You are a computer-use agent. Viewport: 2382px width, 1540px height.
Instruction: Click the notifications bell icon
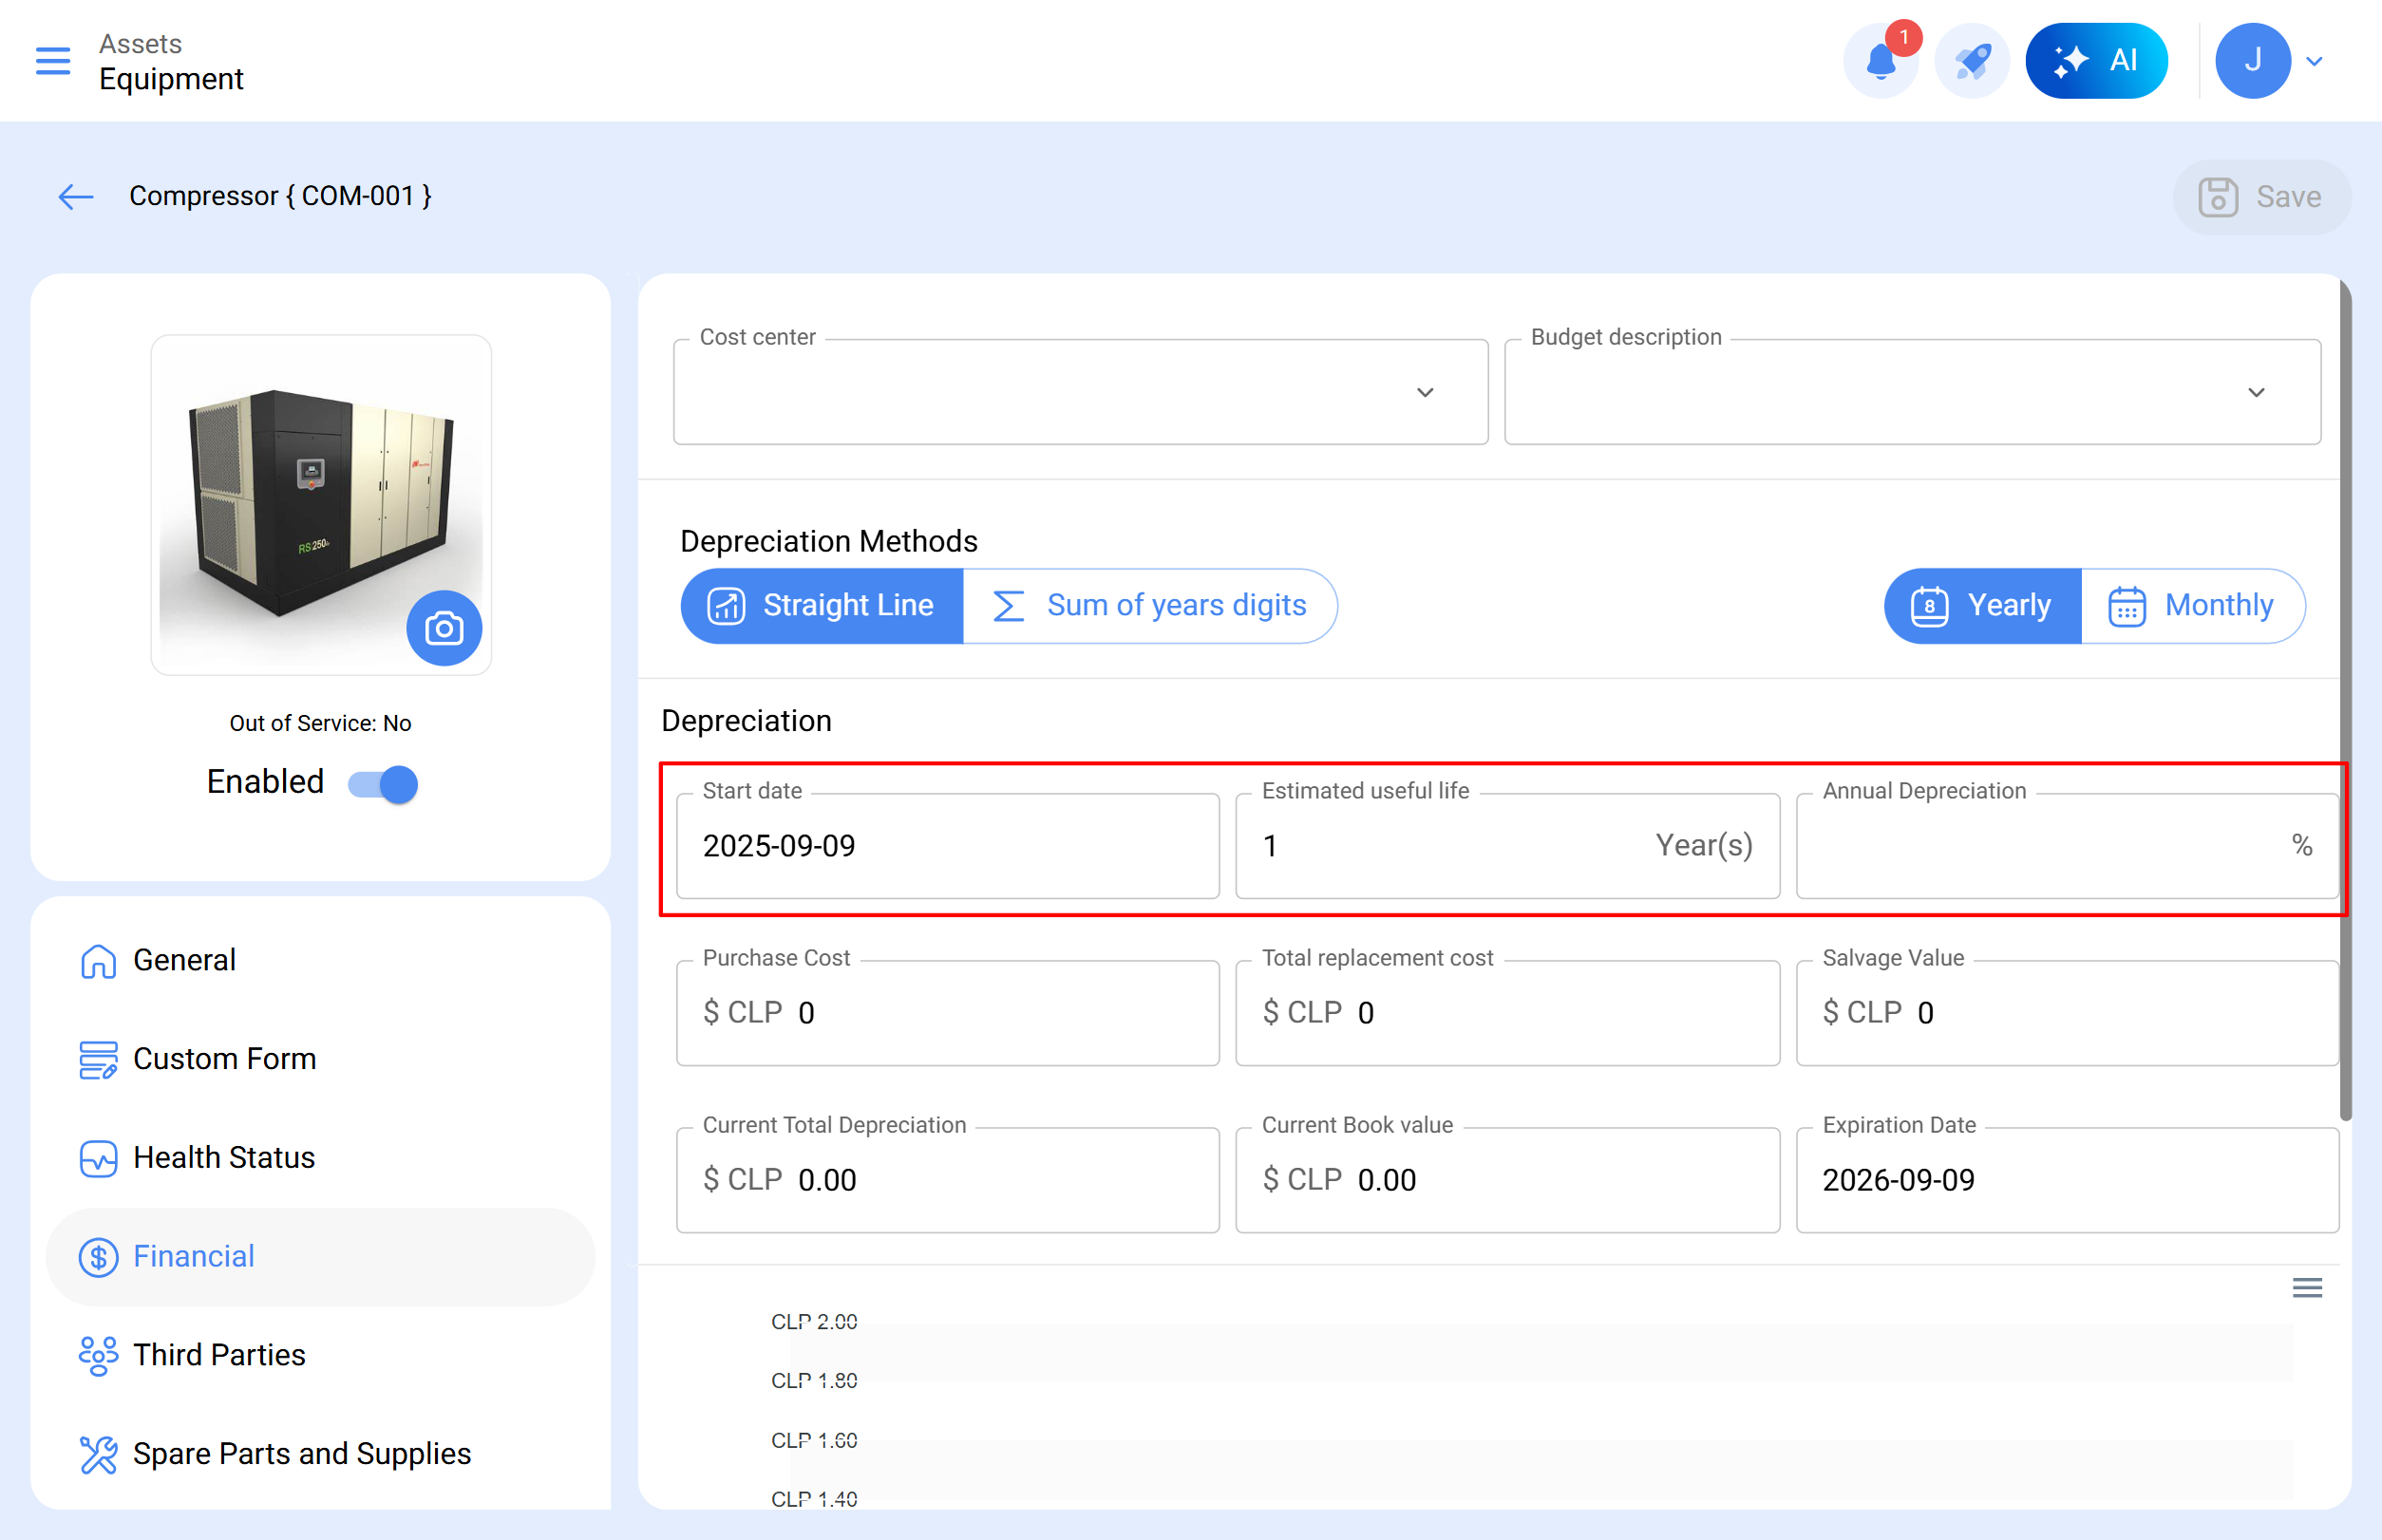coord(1880,61)
